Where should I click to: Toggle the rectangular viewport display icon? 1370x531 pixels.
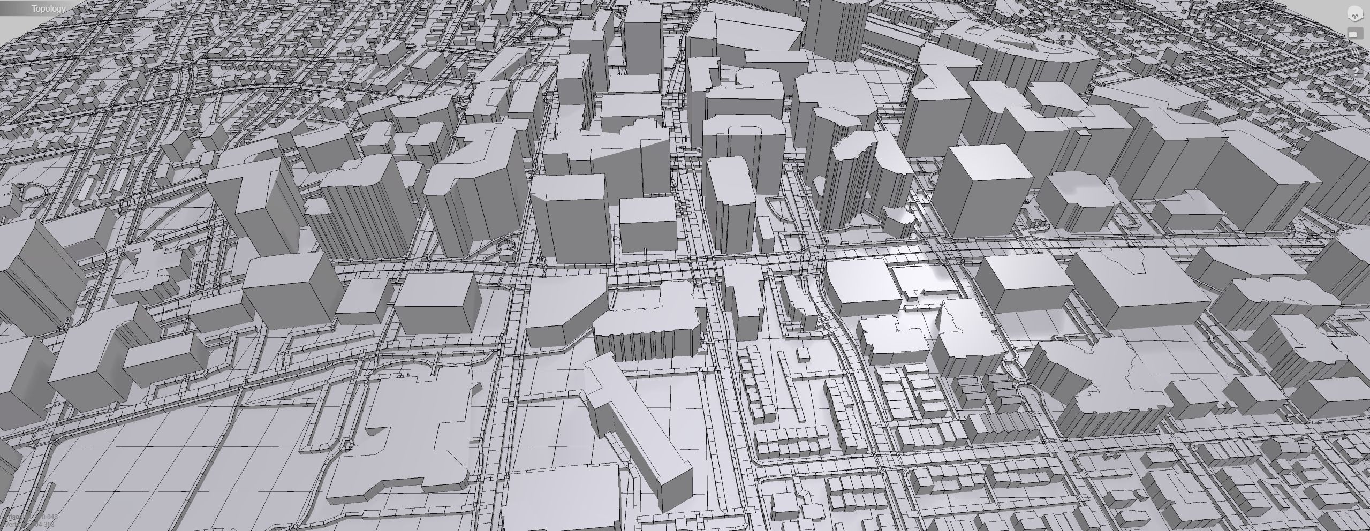coord(1356,33)
